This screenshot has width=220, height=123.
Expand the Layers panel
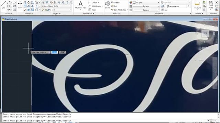(x=57, y=14)
